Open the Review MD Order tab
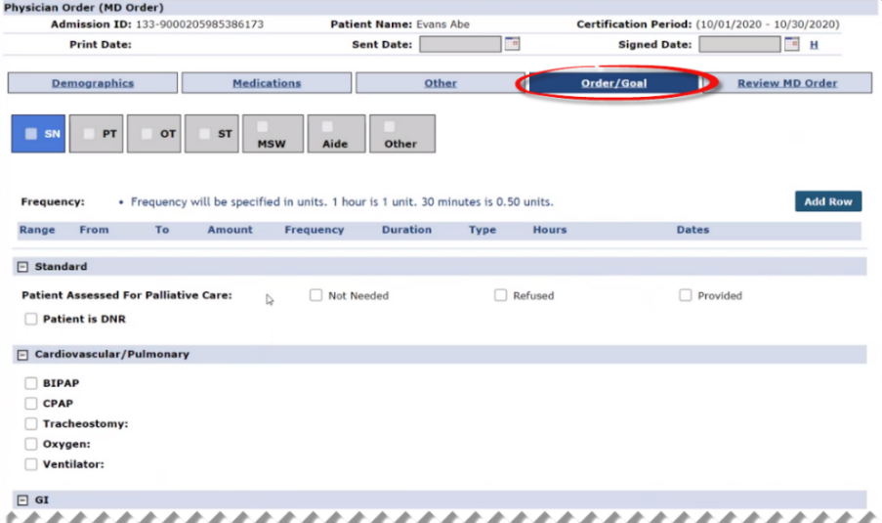The height and width of the screenshot is (523, 882). click(x=786, y=83)
